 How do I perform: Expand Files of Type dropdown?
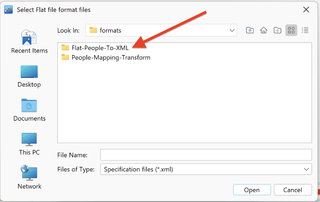tap(306, 169)
